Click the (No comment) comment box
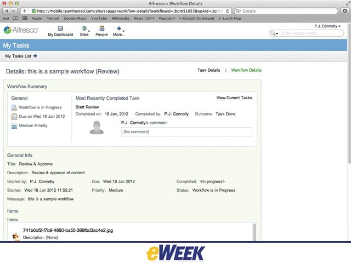This screenshot has height=263, width=351. pos(186,132)
